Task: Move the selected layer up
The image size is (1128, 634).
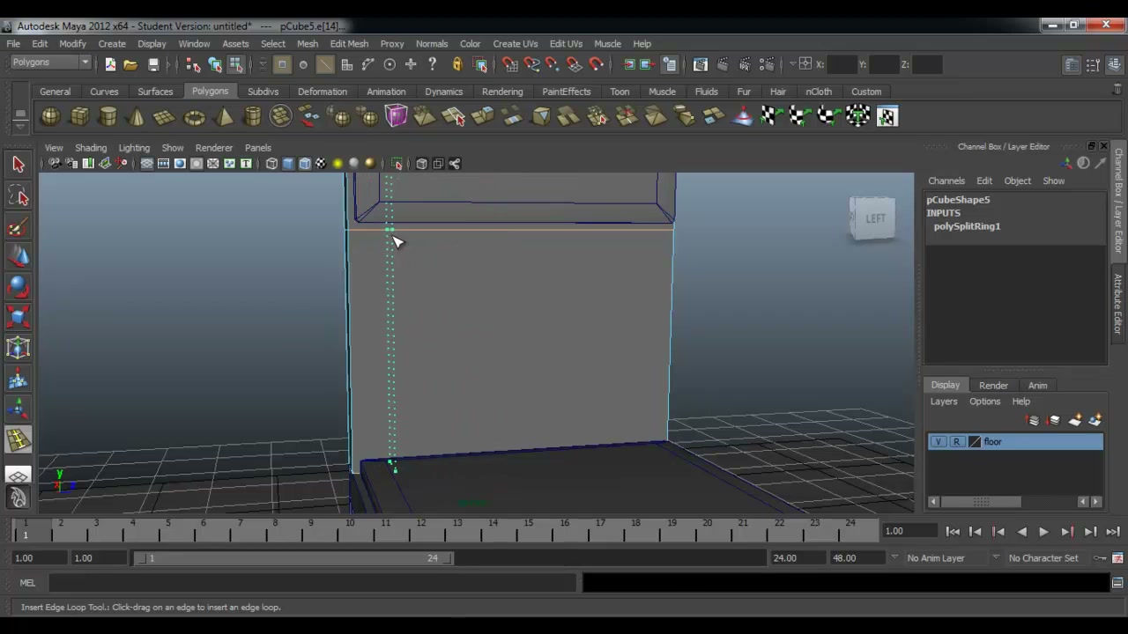Action: (1034, 421)
